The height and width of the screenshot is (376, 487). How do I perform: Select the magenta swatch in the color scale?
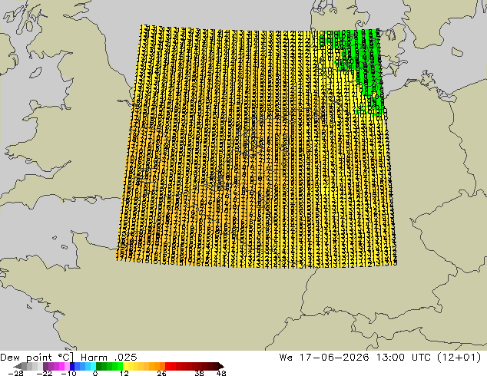point(61,366)
